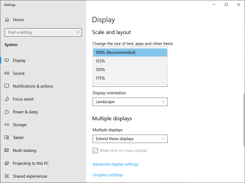Click the Home icon in sidebar

pyautogui.click(x=7, y=20)
